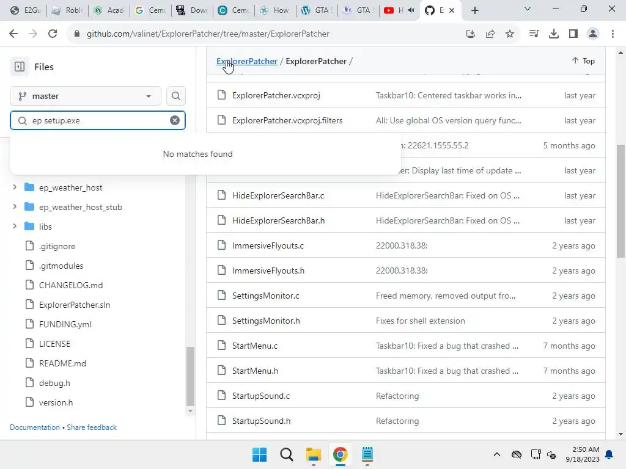The width and height of the screenshot is (626, 469).
Task: Bookmark this page with the star icon
Action: click(x=510, y=34)
